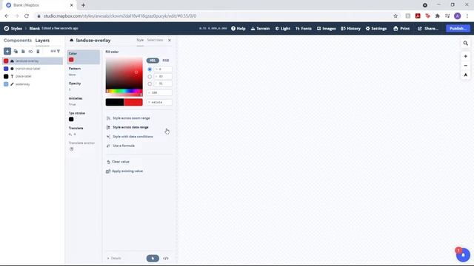Toggle layer visibility eye icon in toolbar
Image resolution: width=474 pixels, height=266 pixels.
click(x=30, y=51)
